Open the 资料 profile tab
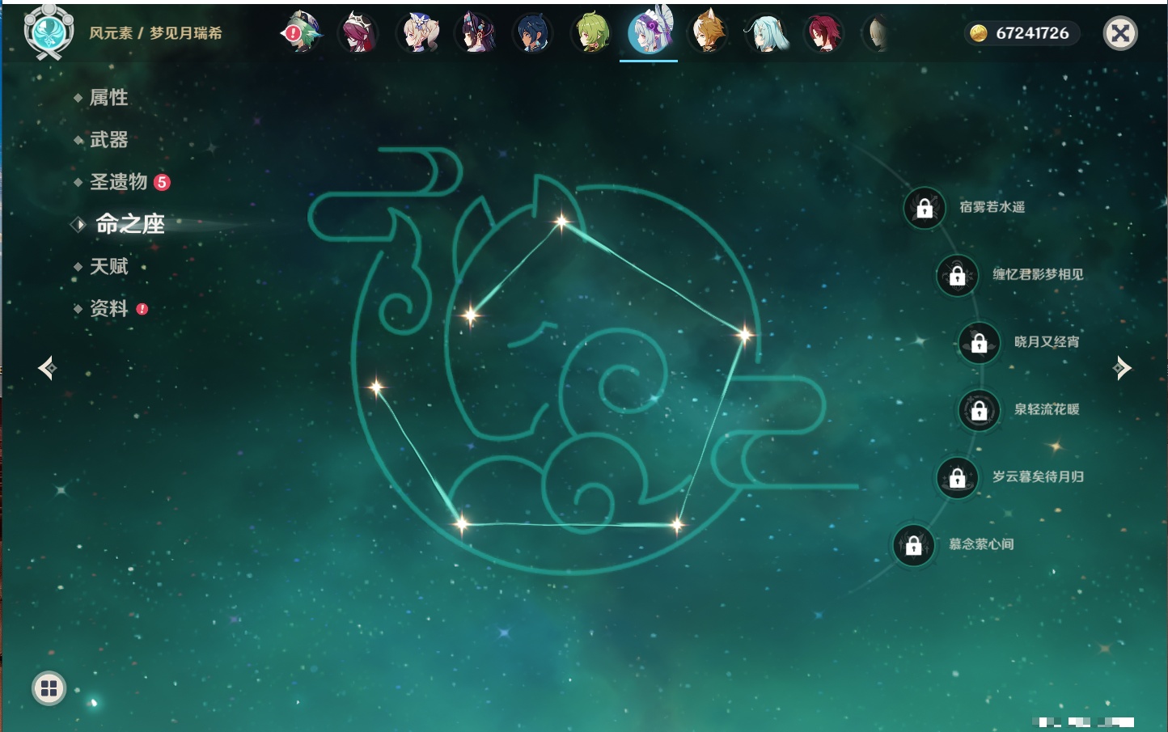Image resolution: width=1168 pixels, height=732 pixels. 108,308
